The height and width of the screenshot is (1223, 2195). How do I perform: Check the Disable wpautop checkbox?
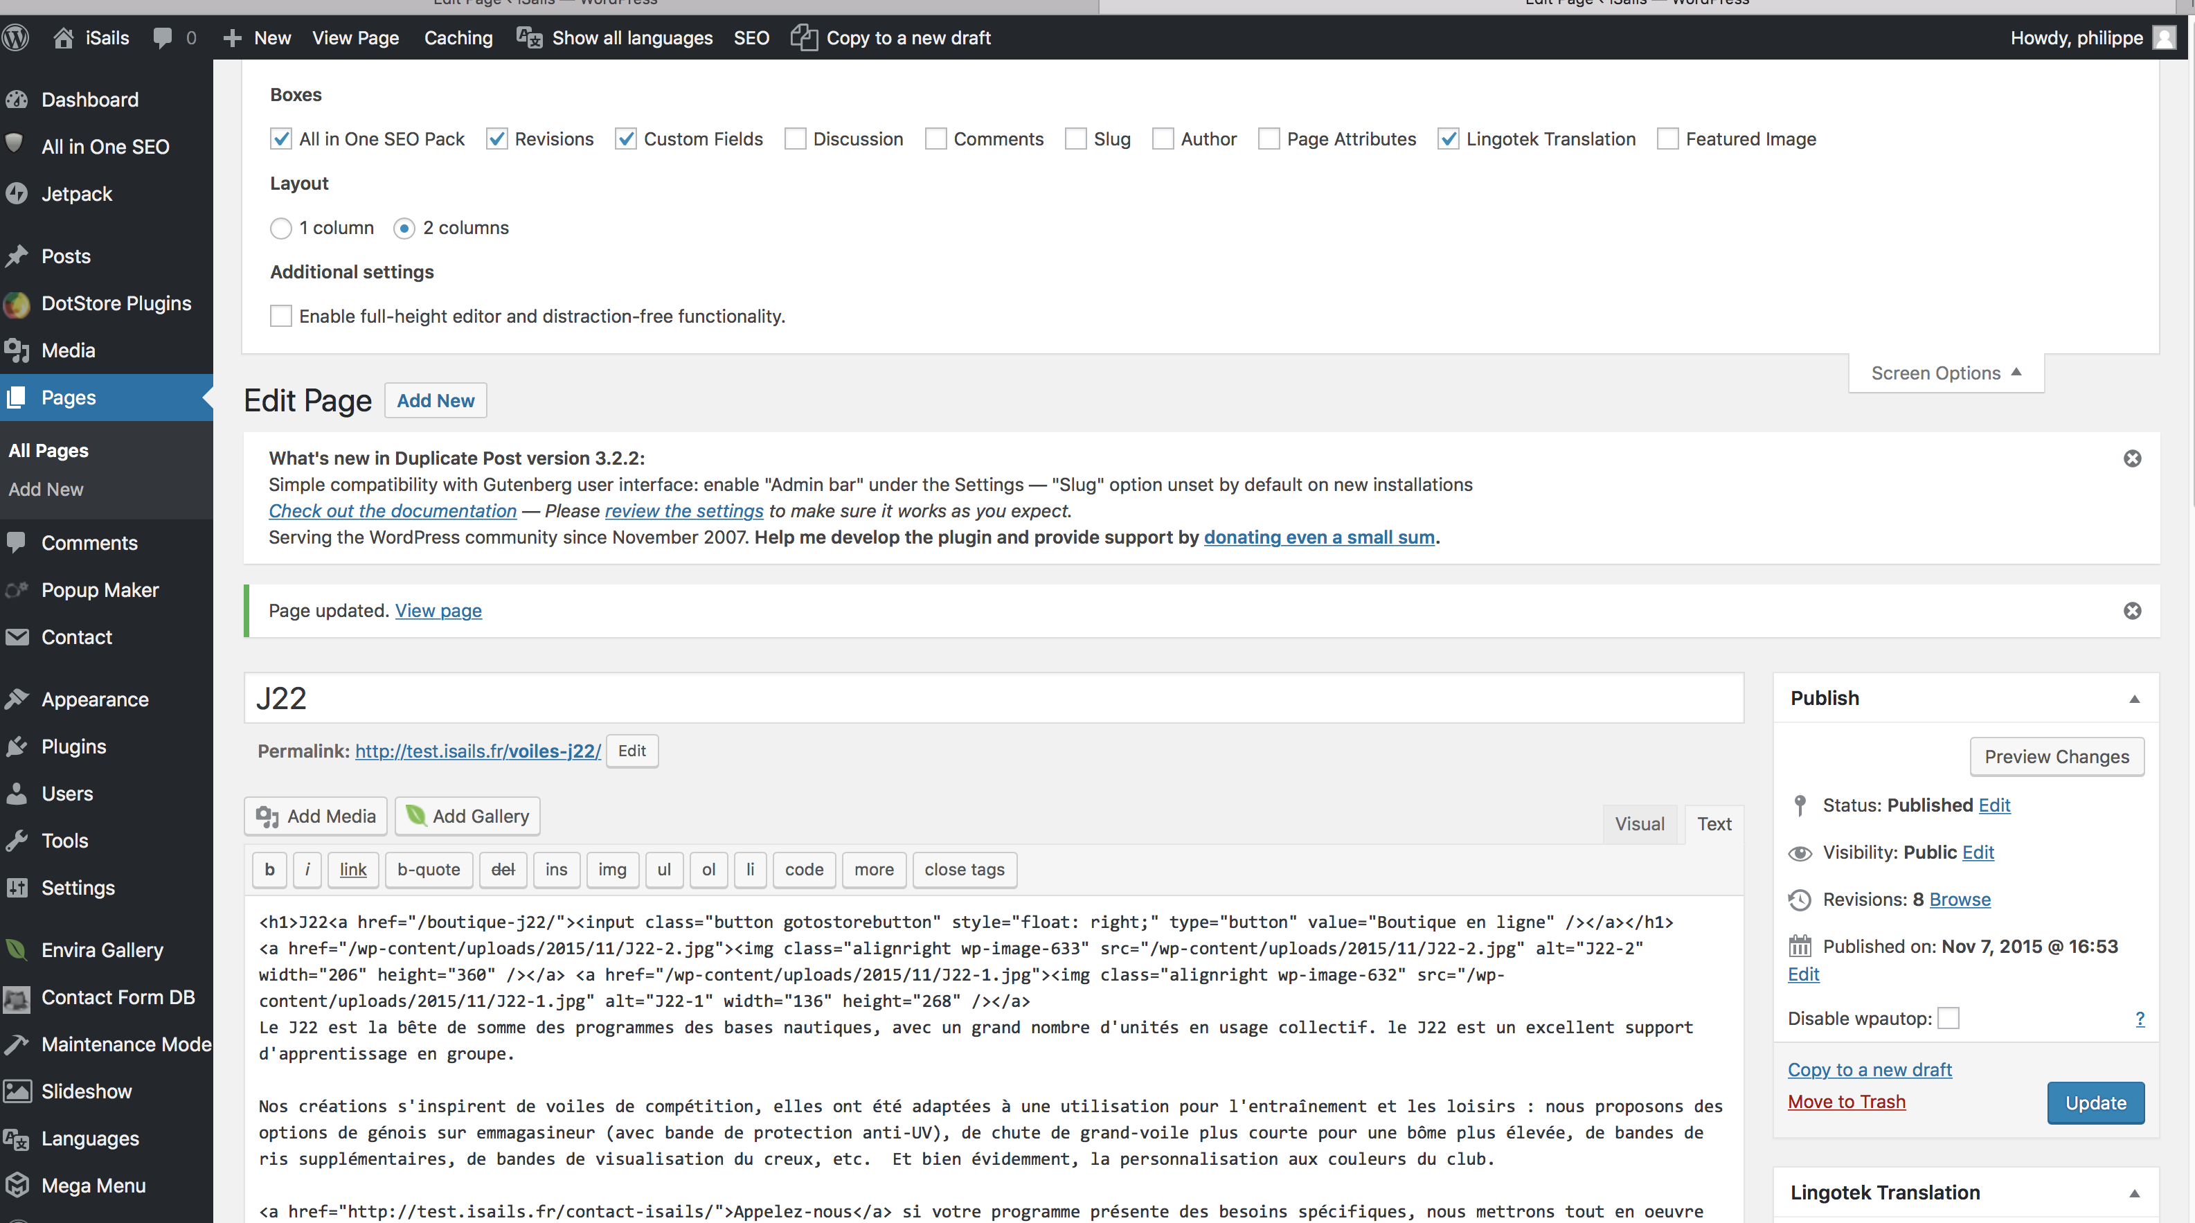[1948, 1019]
